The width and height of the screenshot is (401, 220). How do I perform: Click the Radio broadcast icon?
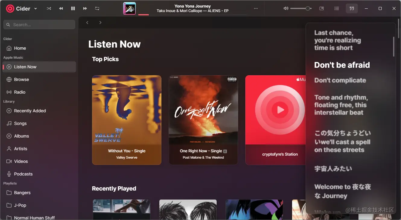[x=9, y=92]
